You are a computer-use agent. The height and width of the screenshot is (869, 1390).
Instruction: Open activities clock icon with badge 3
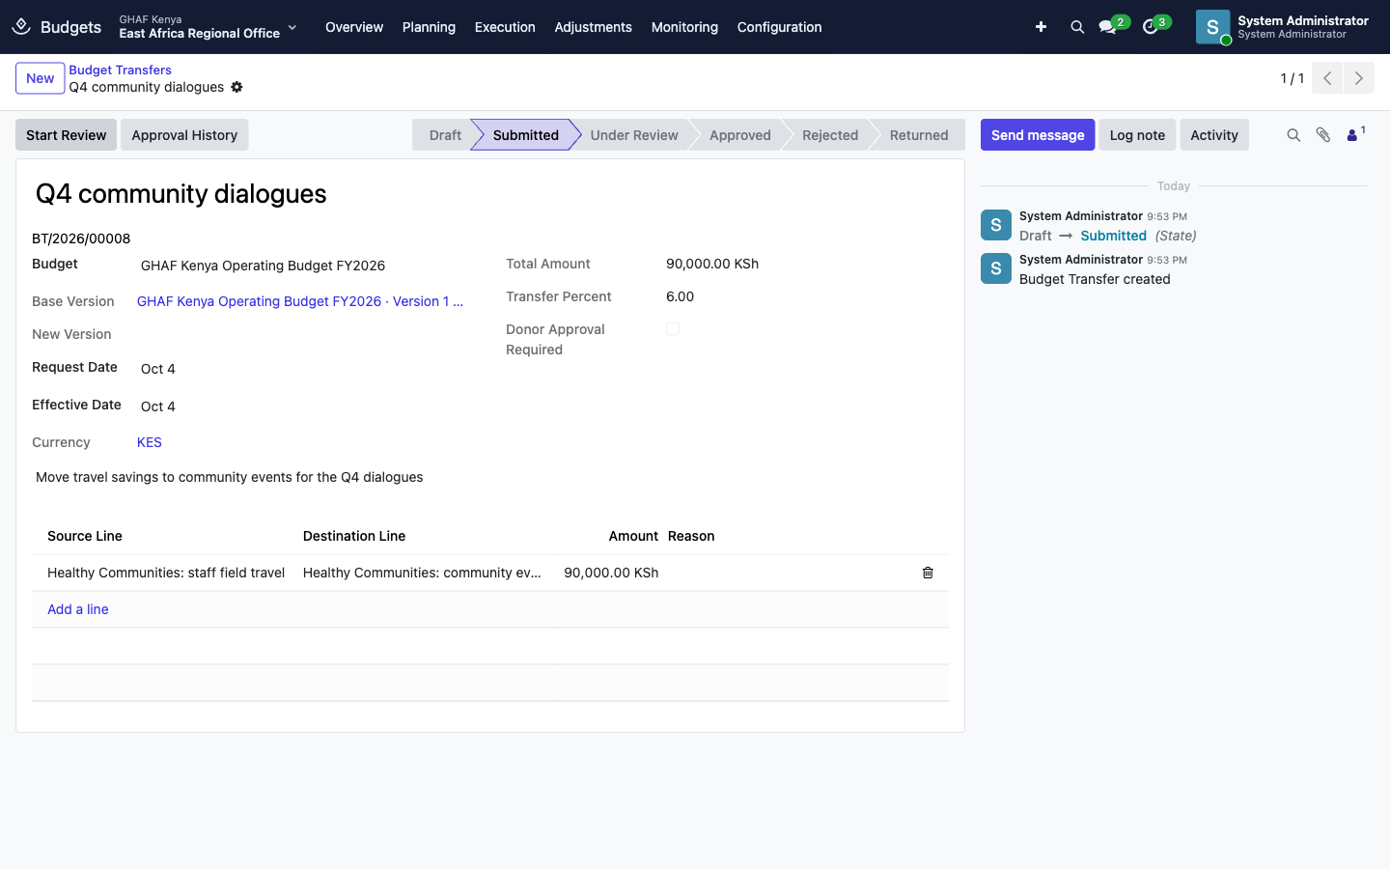1151,27
